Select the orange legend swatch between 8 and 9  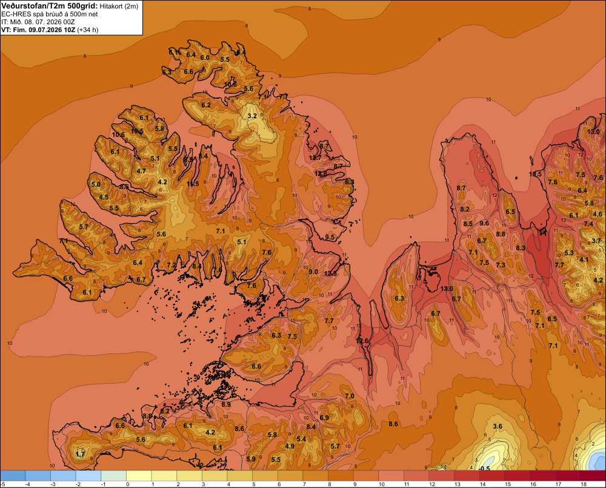pos(341,476)
